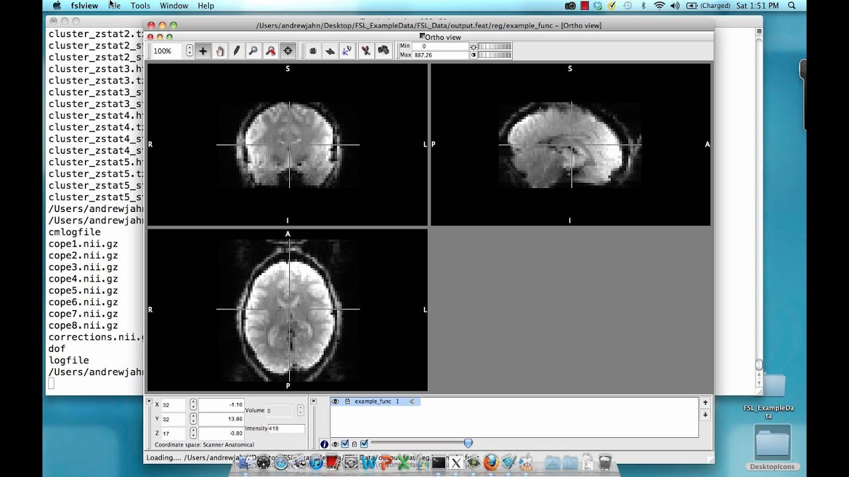Click the lock icon on example_func layer

(347, 401)
